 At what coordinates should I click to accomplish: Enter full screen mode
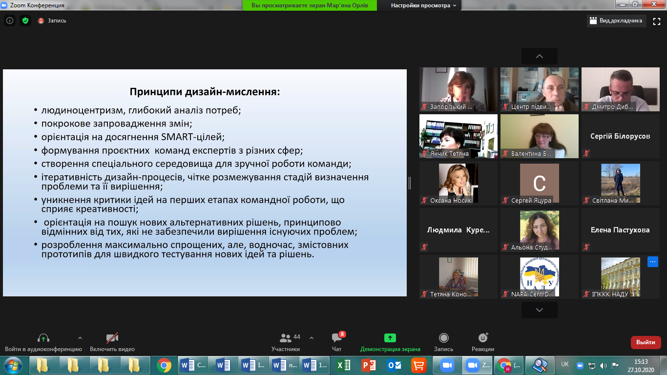pos(657,21)
